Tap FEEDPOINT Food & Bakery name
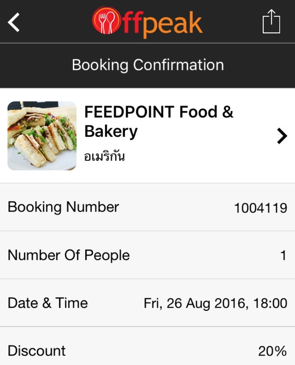Image resolution: width=295 pixels, height=365 pixels. [x=159, y=122]
